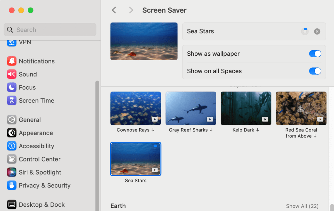The height and width of the screenshot is (211, 334).
Task: Disable Show as wallpaper
Action: (x=315, y=53)
